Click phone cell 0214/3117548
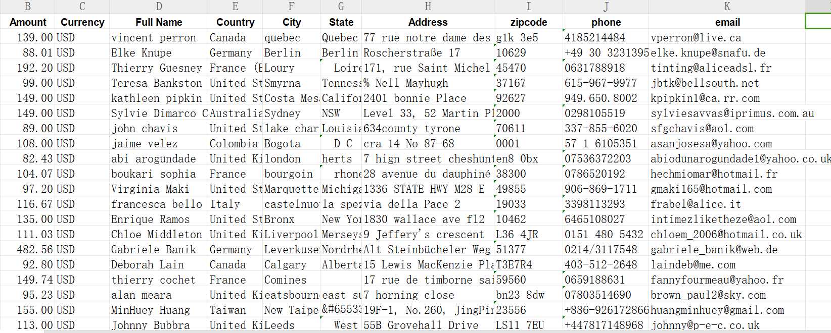The height and width of the screenshot is (333, 831). (606, 249)
